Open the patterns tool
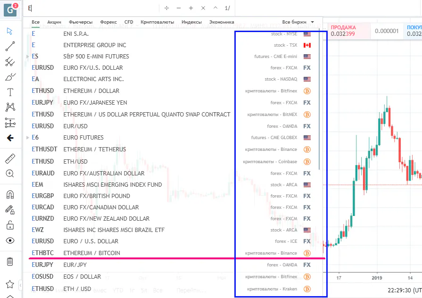Viewport: 422px width, 298px height. pyautogui.click(x=10, y=107)
